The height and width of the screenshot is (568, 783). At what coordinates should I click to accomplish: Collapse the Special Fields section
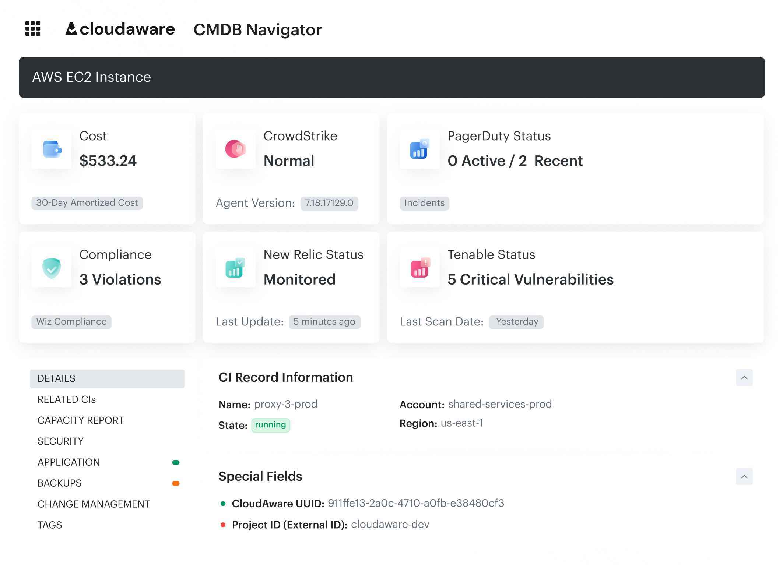click(x=744, y=477)
